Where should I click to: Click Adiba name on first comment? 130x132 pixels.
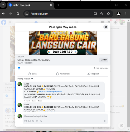27,84
